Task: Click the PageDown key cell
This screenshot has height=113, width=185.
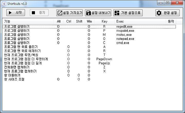Action: click(x=104, y=59)
